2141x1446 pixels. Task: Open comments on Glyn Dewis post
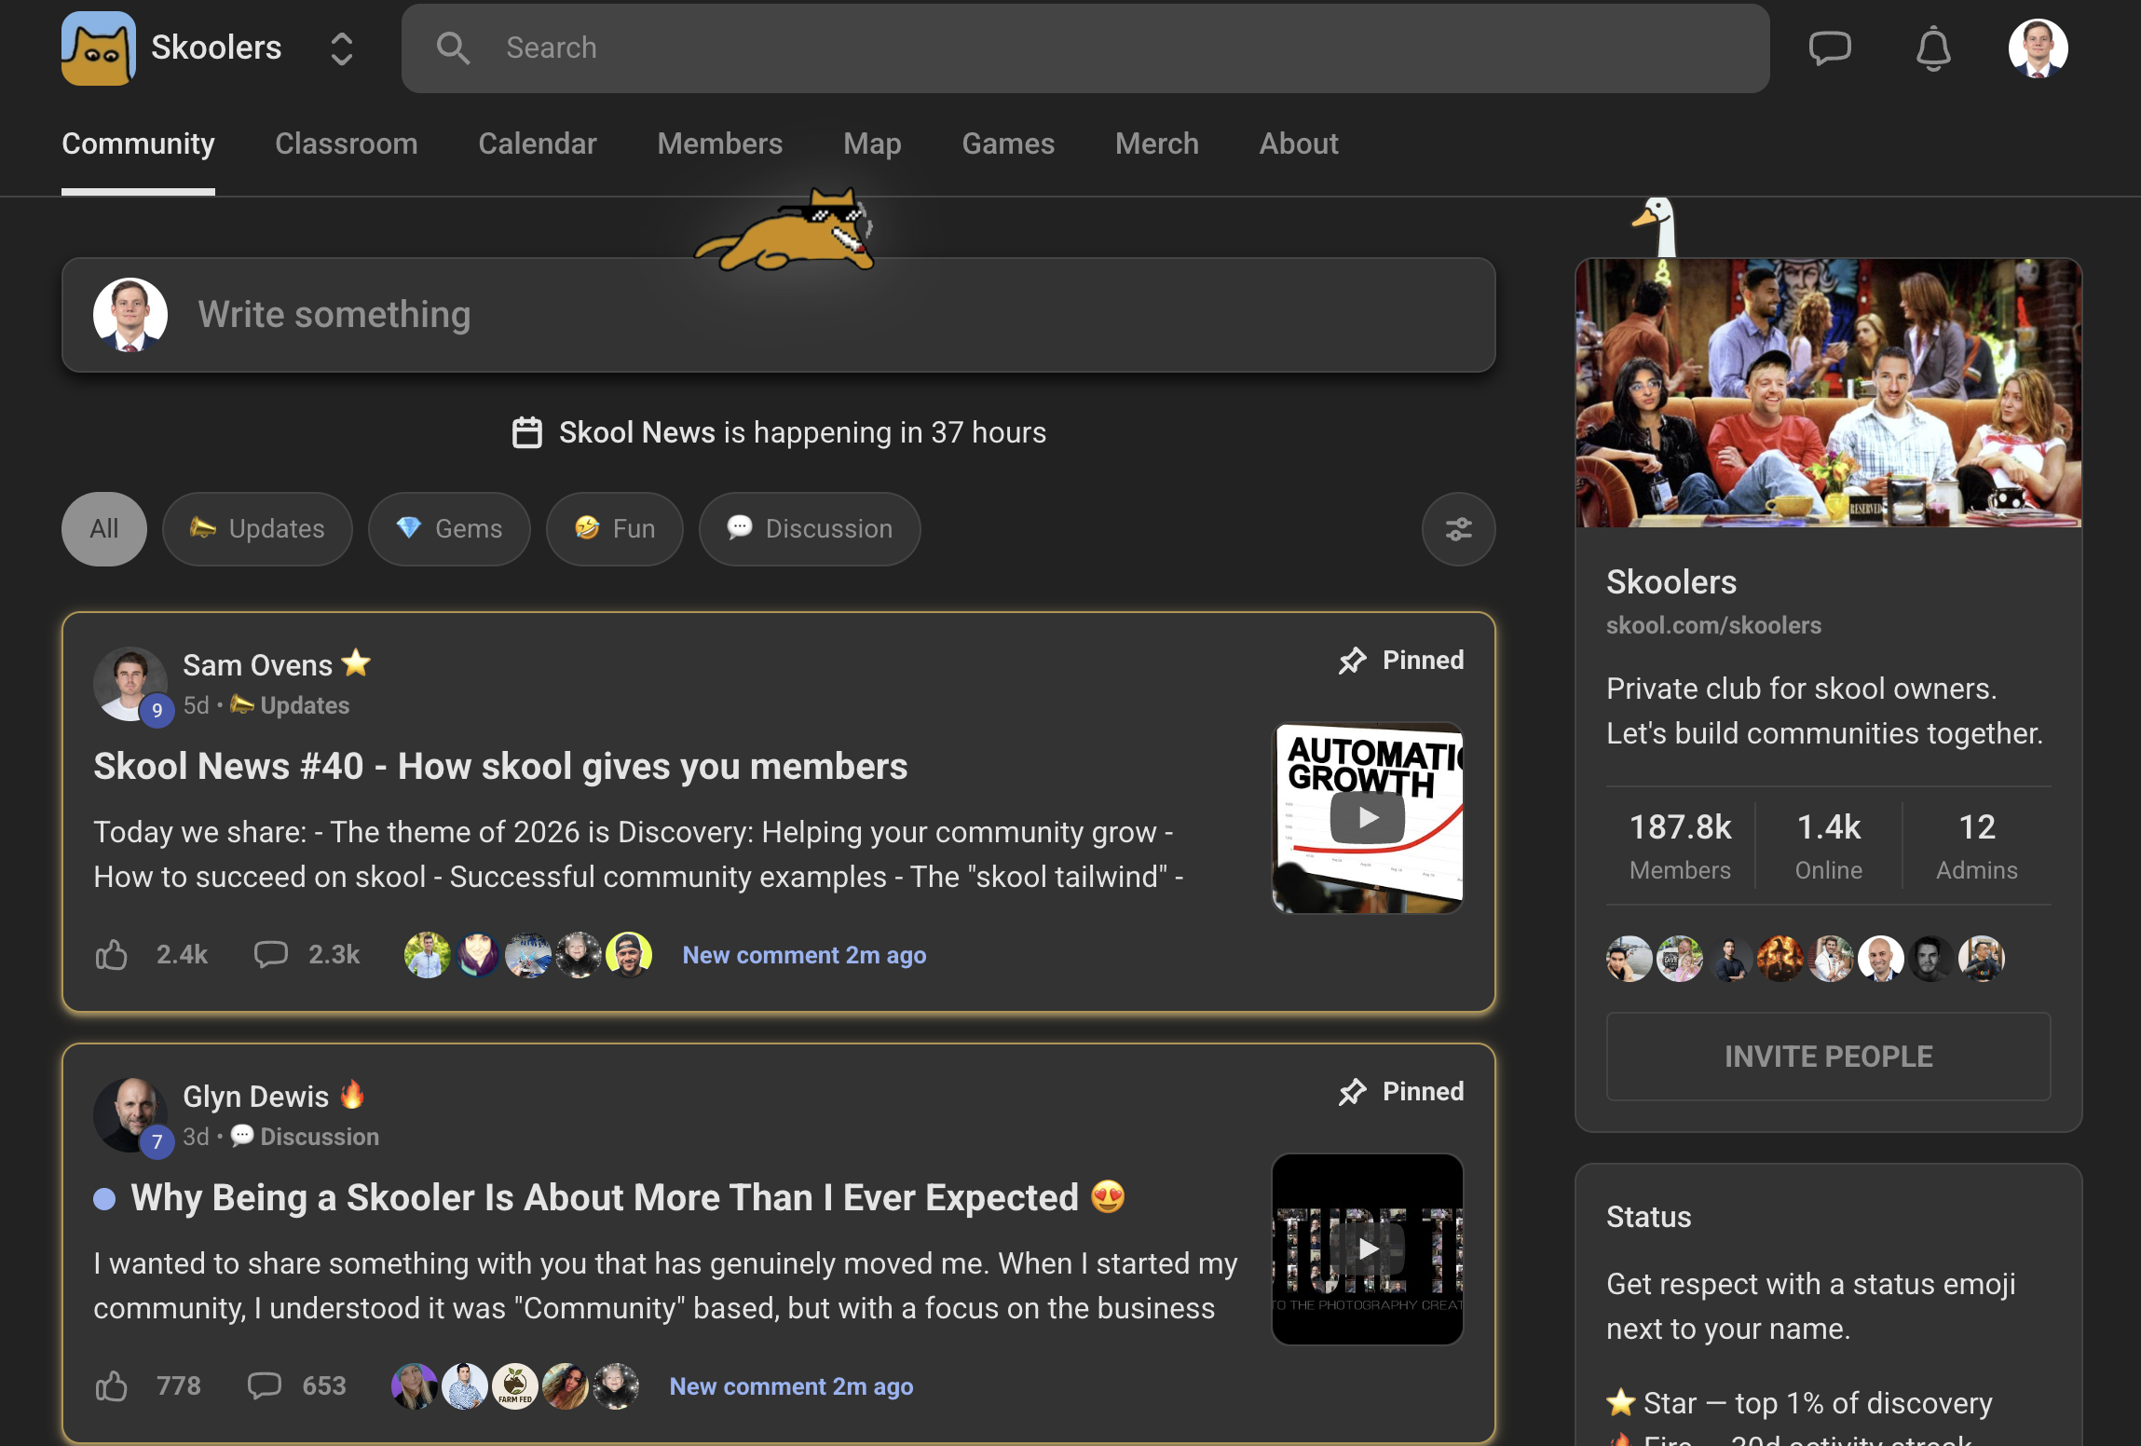265,1385
